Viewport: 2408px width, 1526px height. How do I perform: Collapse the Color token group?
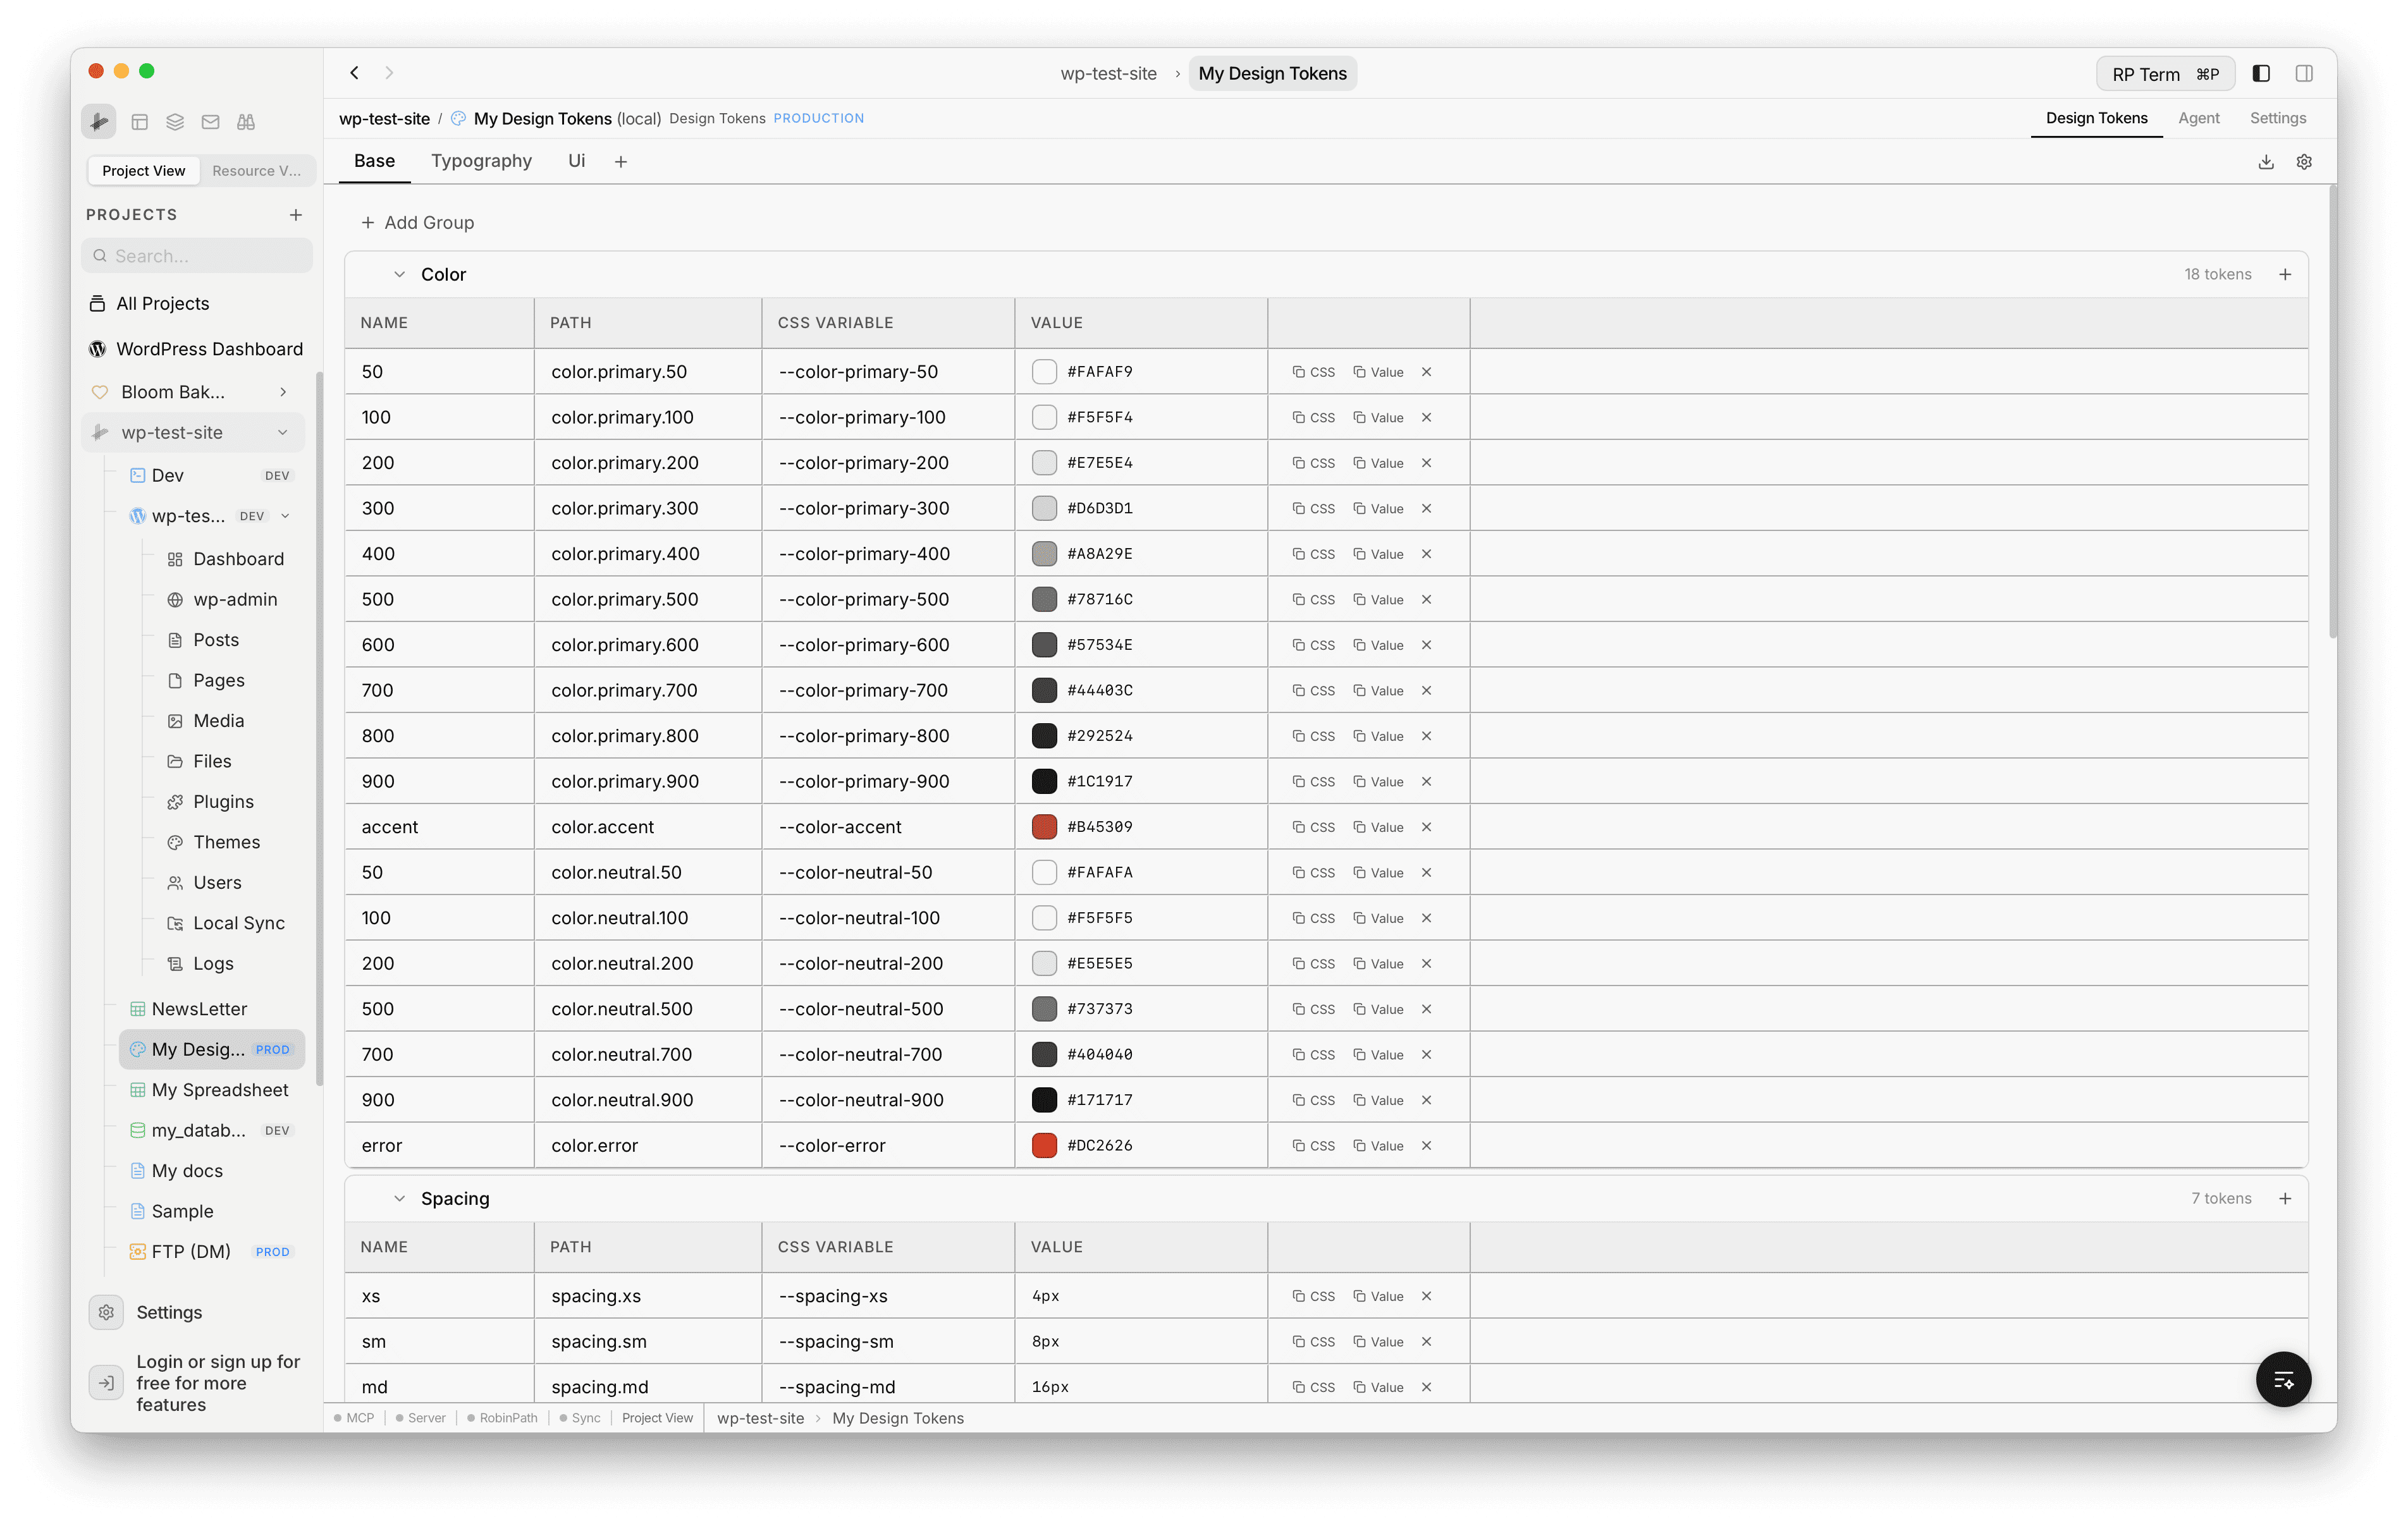(399, 273)
